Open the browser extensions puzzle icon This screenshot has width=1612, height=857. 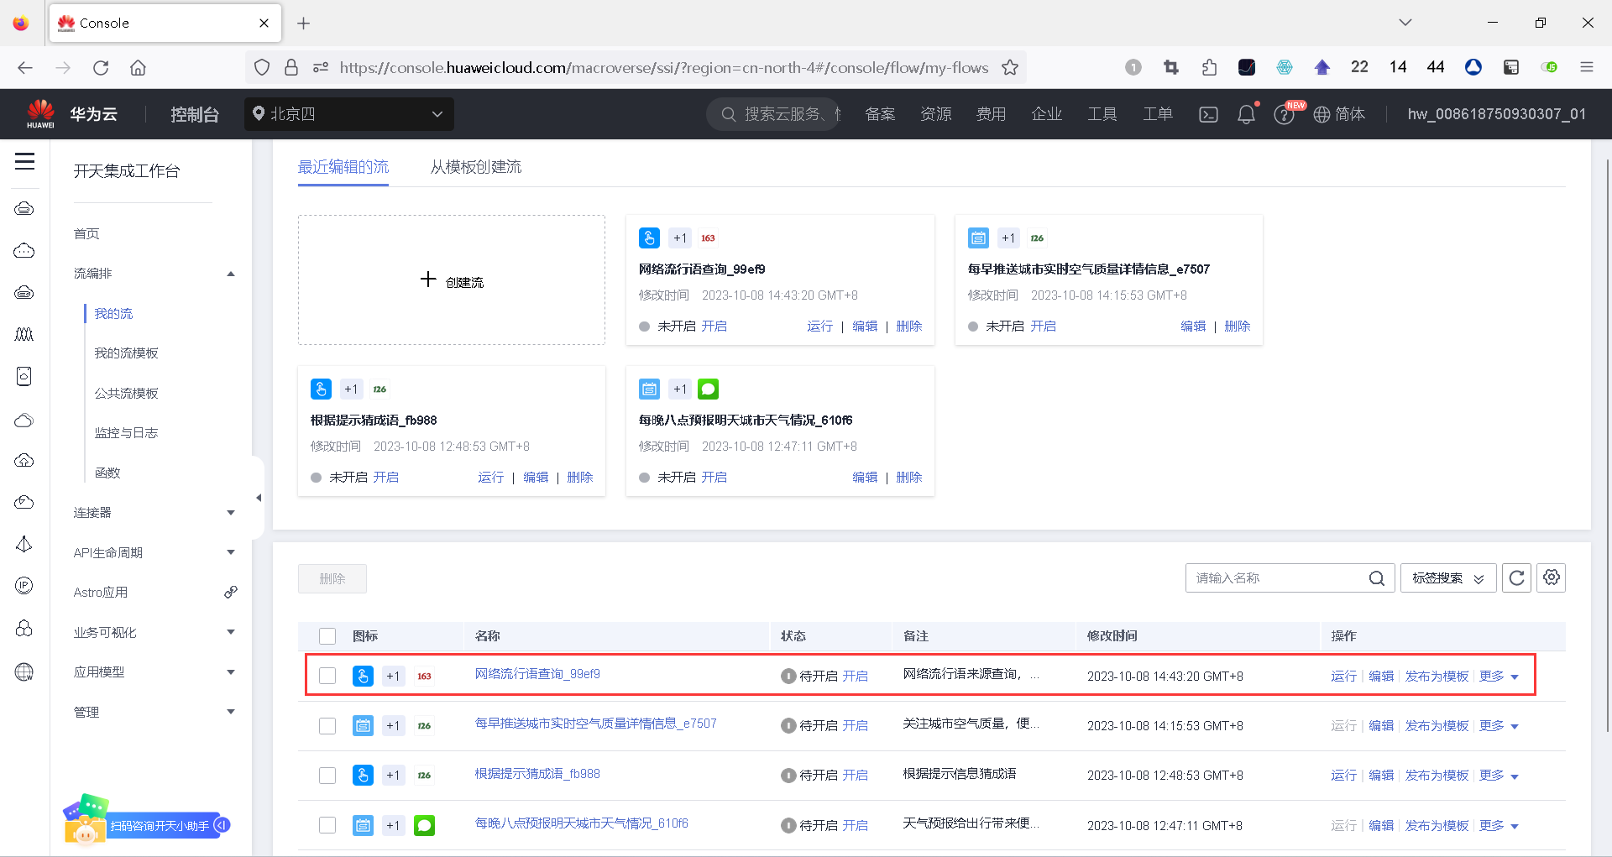point(1209,68)
